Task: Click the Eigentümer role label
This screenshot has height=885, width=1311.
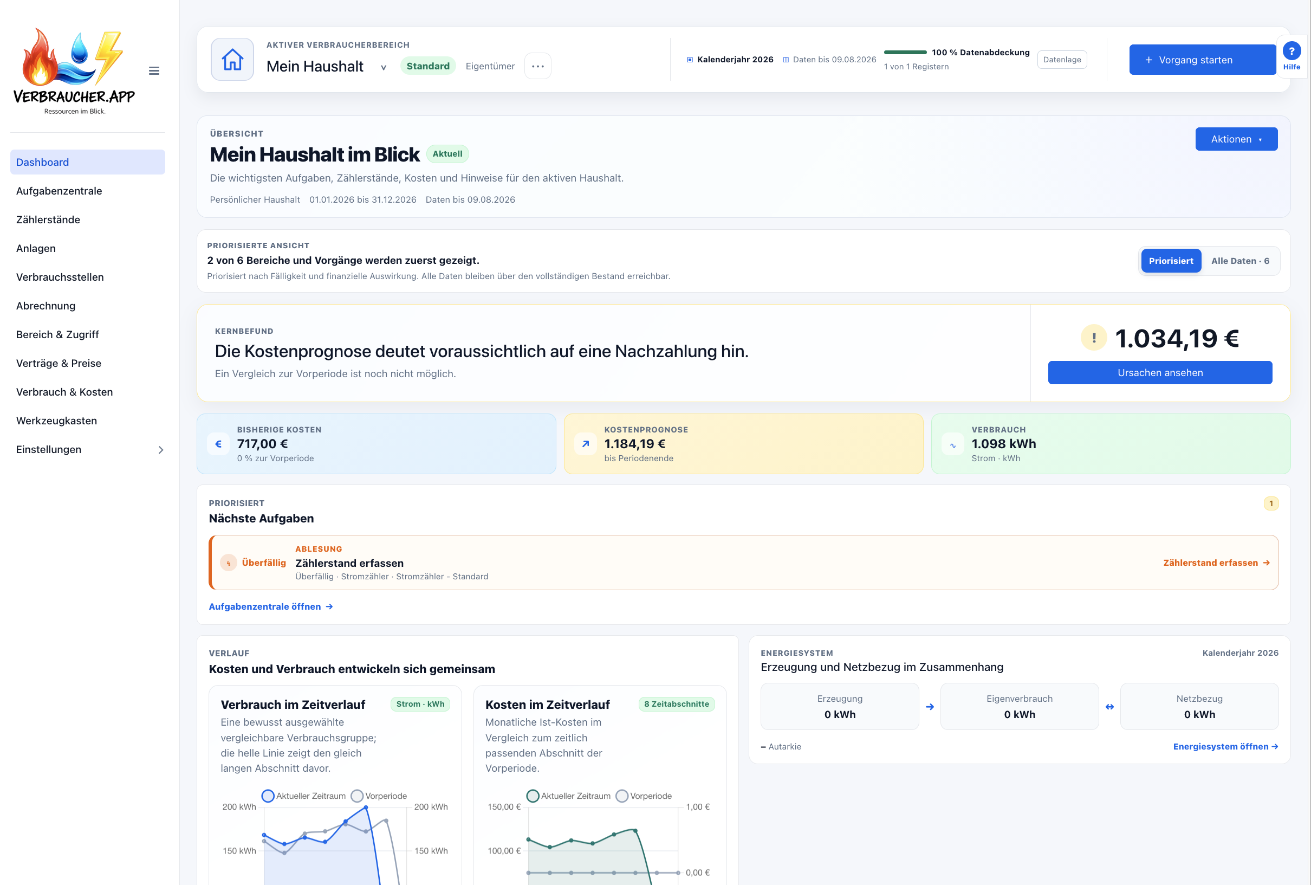Action: (490, 66)
